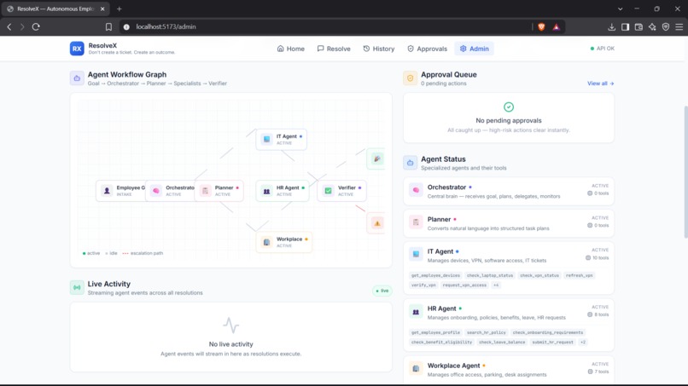This screenshot has width=688, height=386.
Task: Click the Orchestrator brain icon in Agent Status
Action: click(416, 190)
